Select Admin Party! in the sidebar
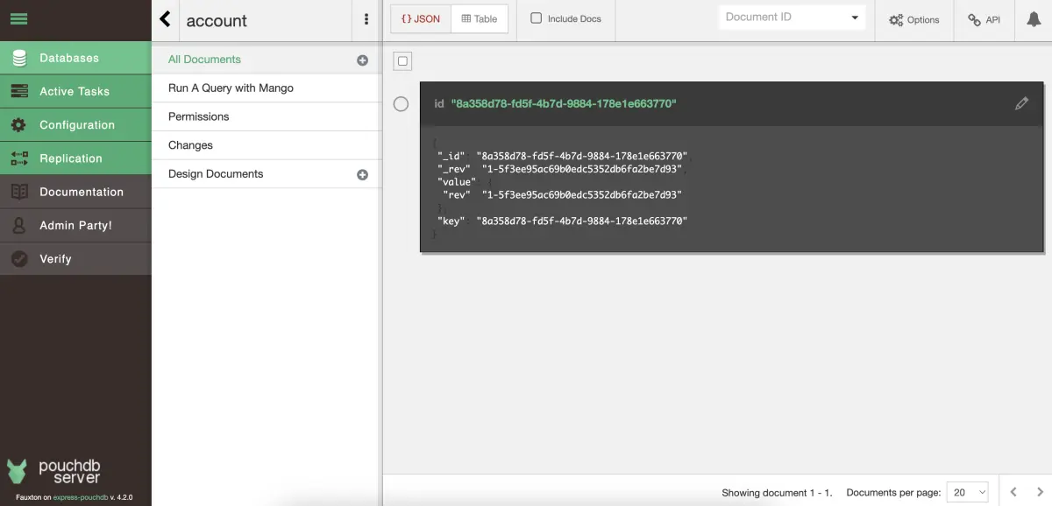 [x=75, y=225]
